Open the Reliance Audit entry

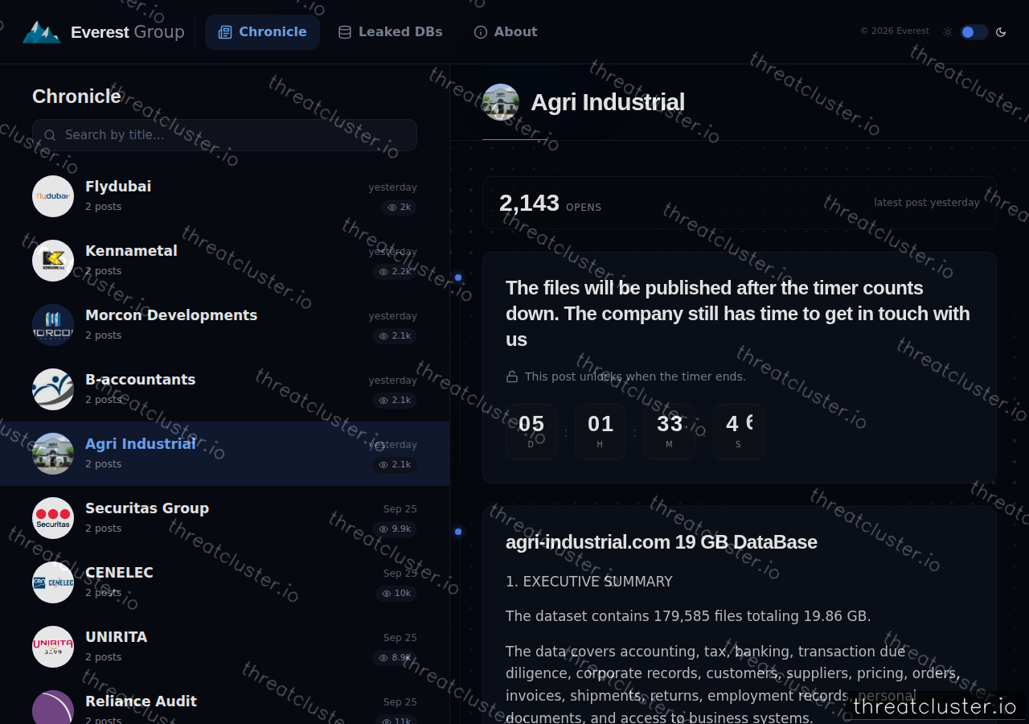click(x=224, y=701)
